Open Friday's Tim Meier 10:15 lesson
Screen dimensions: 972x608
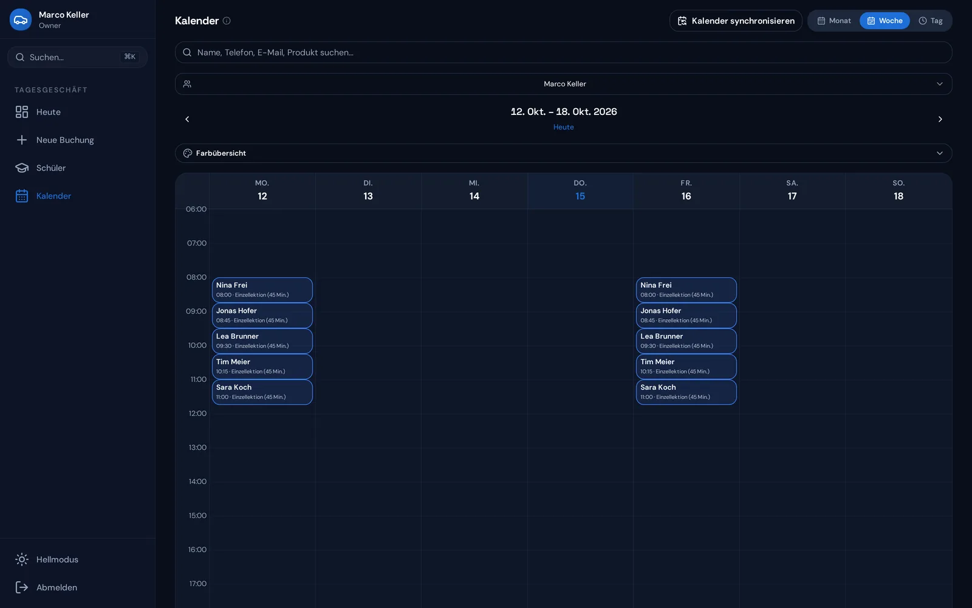point(686,367)
